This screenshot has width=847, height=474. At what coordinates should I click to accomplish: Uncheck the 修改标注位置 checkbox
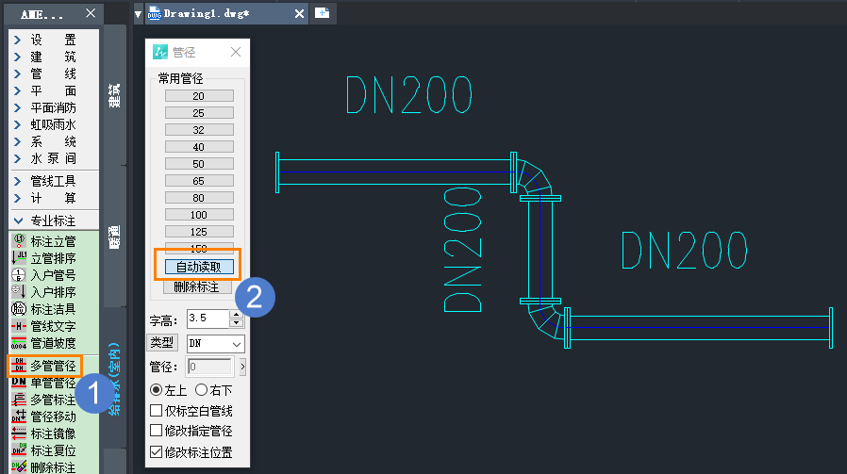157,452
